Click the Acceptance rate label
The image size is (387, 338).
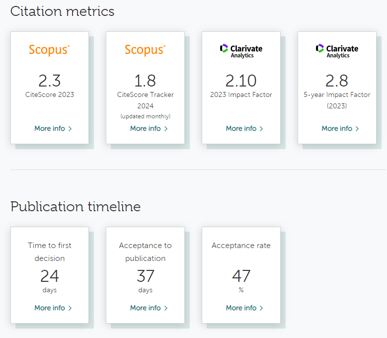241,246
